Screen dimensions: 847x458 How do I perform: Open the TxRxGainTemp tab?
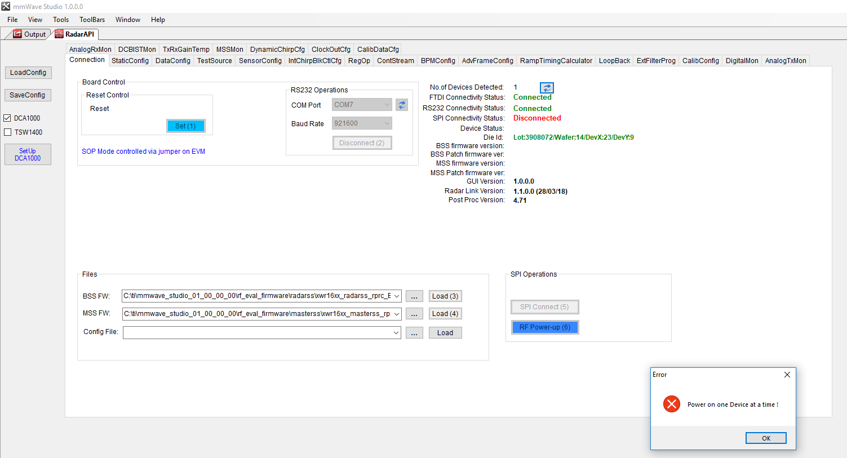pyautogui.click(x=186, y=50)
